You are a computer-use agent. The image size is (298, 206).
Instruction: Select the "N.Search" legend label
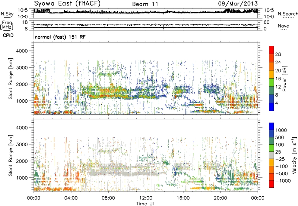[x=288, y=14]
